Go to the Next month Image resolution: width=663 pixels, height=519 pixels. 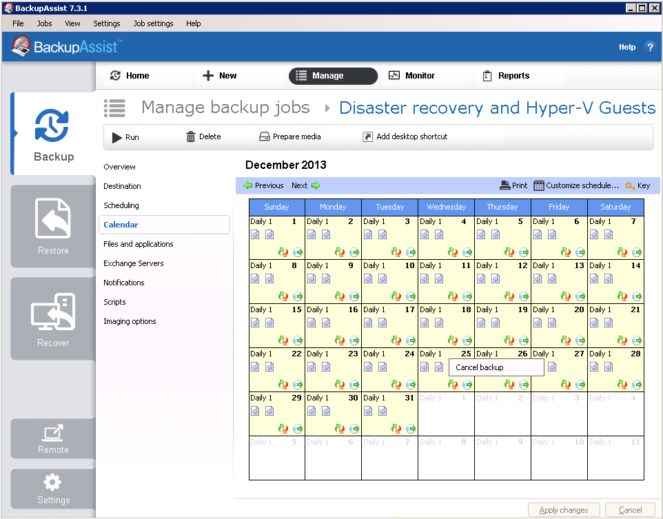point(306,185)
